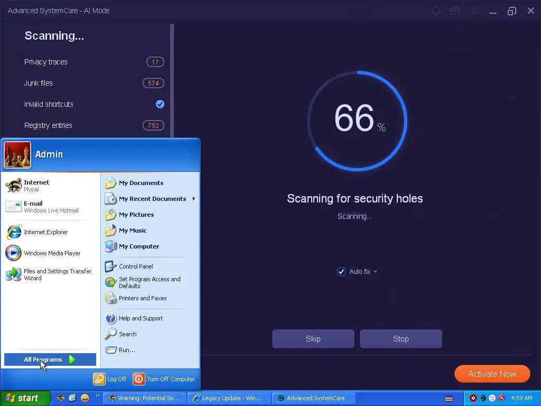Click the taskbar clock 4:59 AM
This screenshot has height=406, width=541.
pyautogui.click(x=521, y=398)
